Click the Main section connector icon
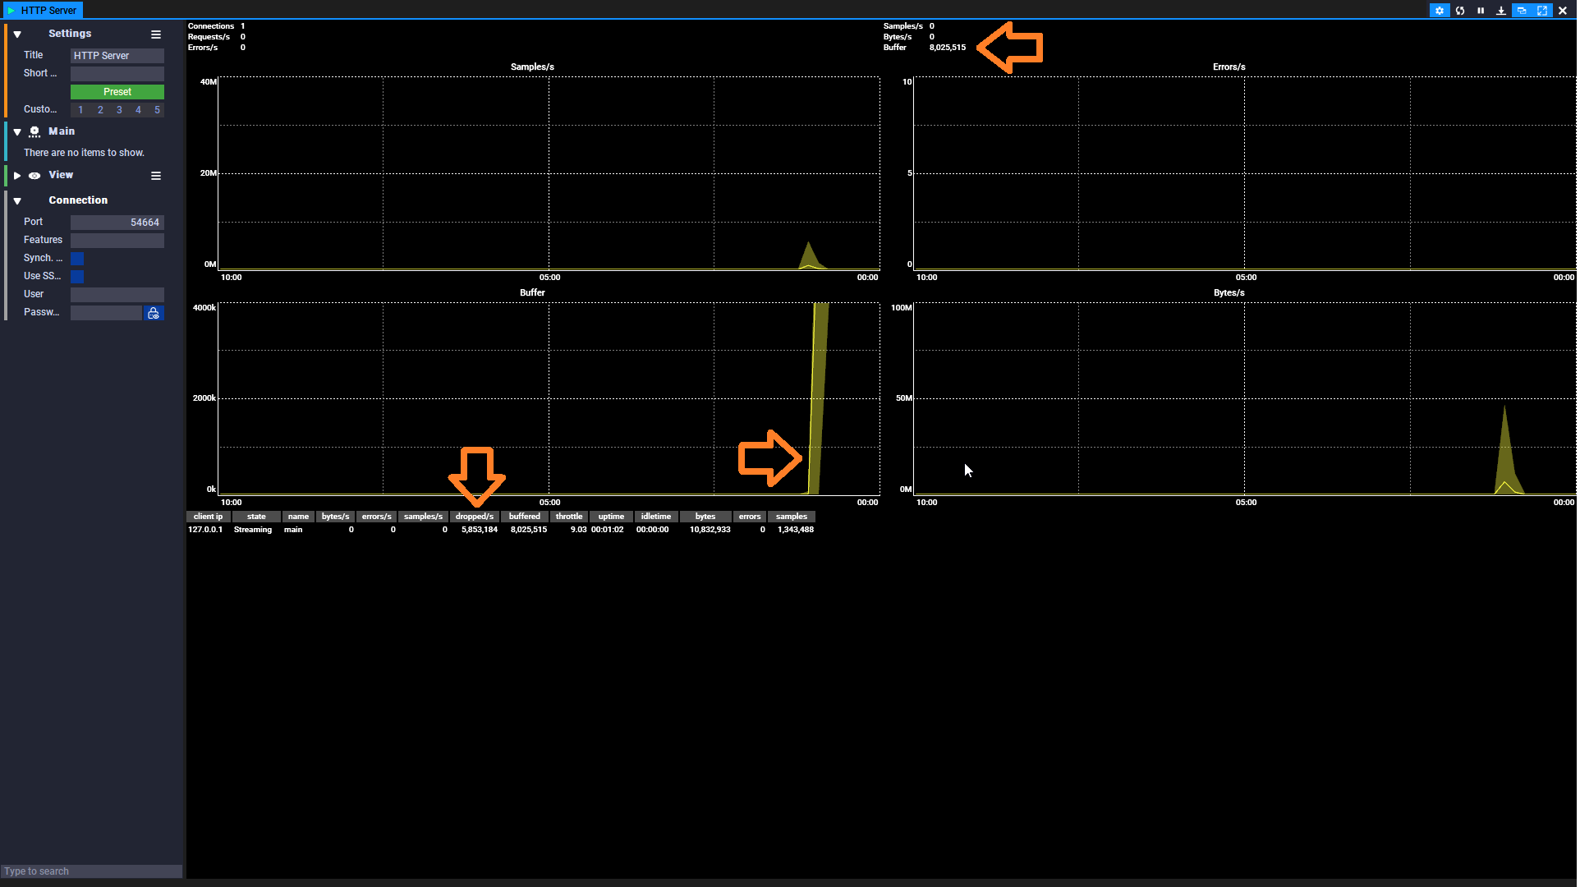This screenshot has height=887, width=1580. [x=34, y=132]
